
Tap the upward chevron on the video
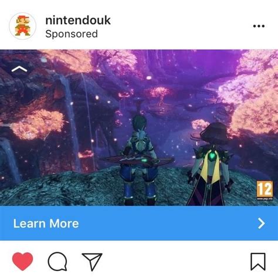[x=19, y=69]
